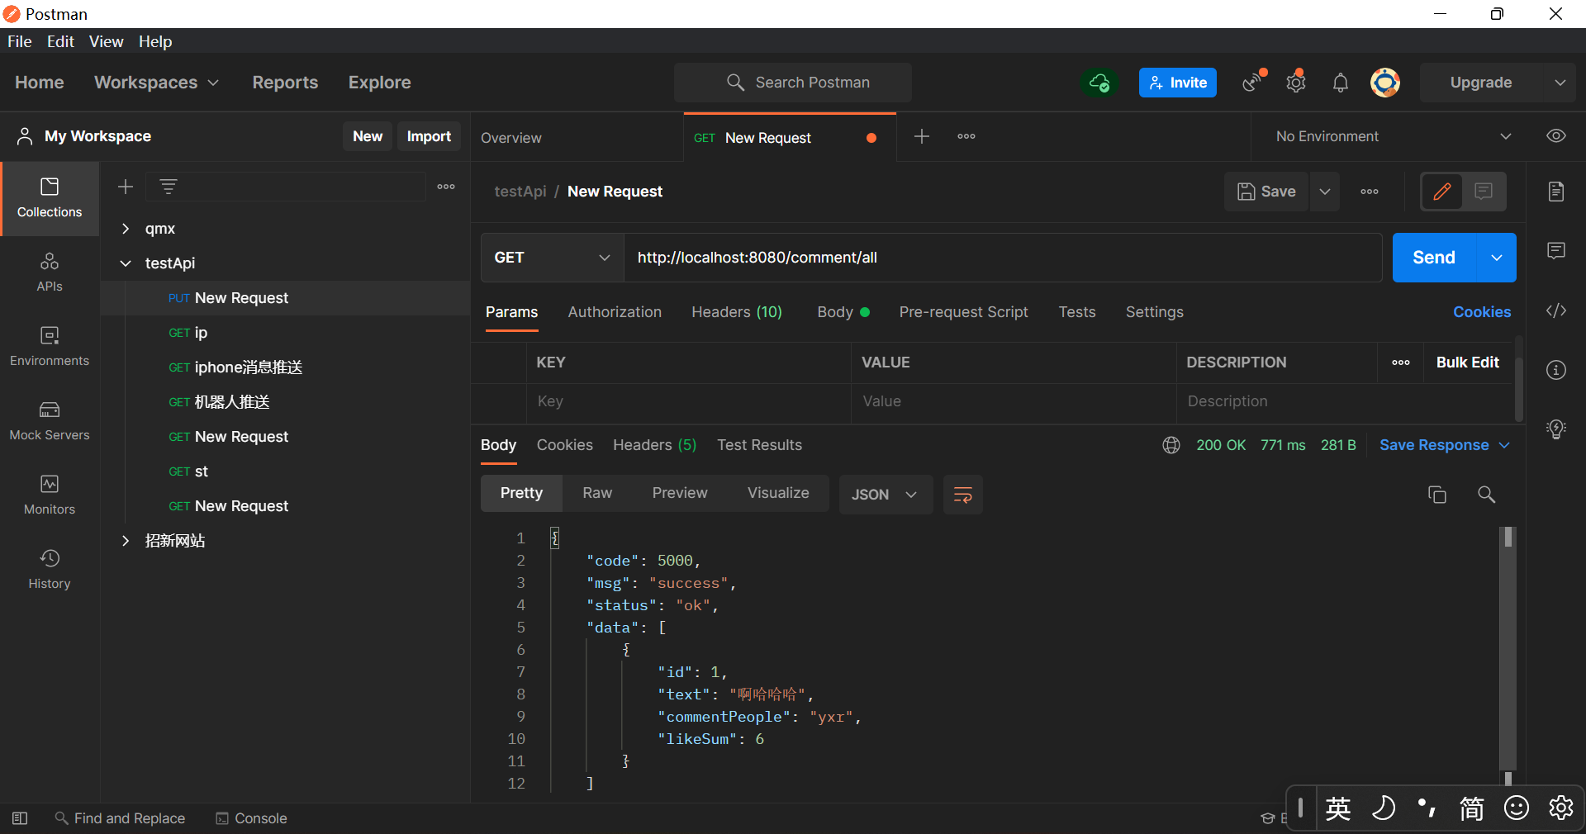This screenshot has width=1586, height=834.
Task: Open tab options ellipsis next to plus
Action: click(966, 136)
